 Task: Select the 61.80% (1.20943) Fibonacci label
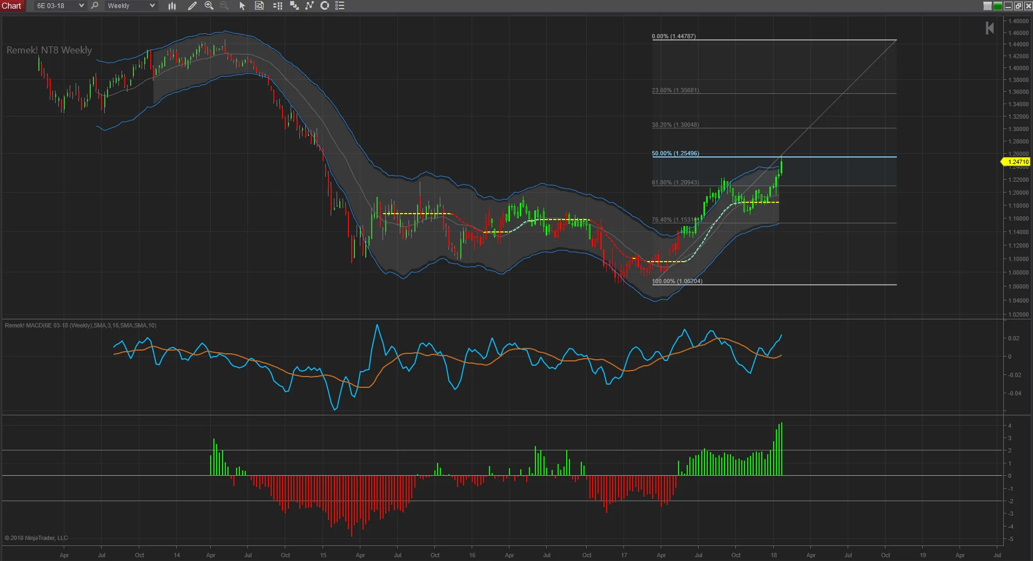(675, 182)
